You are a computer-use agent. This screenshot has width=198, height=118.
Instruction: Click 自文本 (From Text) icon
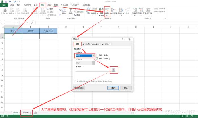point(18,11)
